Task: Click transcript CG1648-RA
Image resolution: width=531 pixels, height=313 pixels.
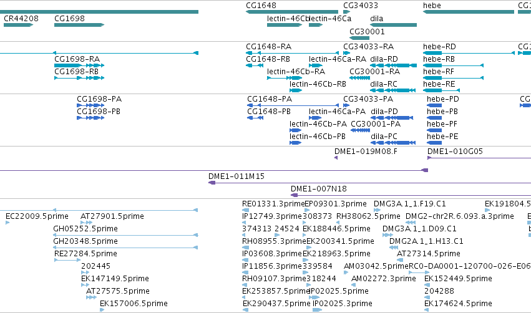Action: tap(292, 53)
